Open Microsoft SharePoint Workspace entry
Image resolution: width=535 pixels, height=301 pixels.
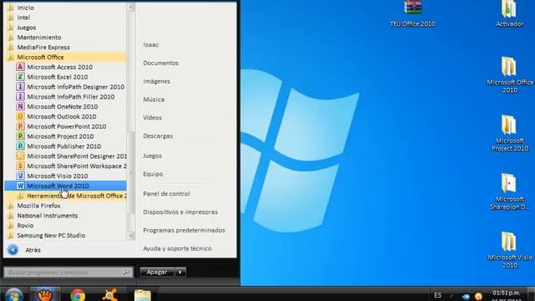click(71, 166)
